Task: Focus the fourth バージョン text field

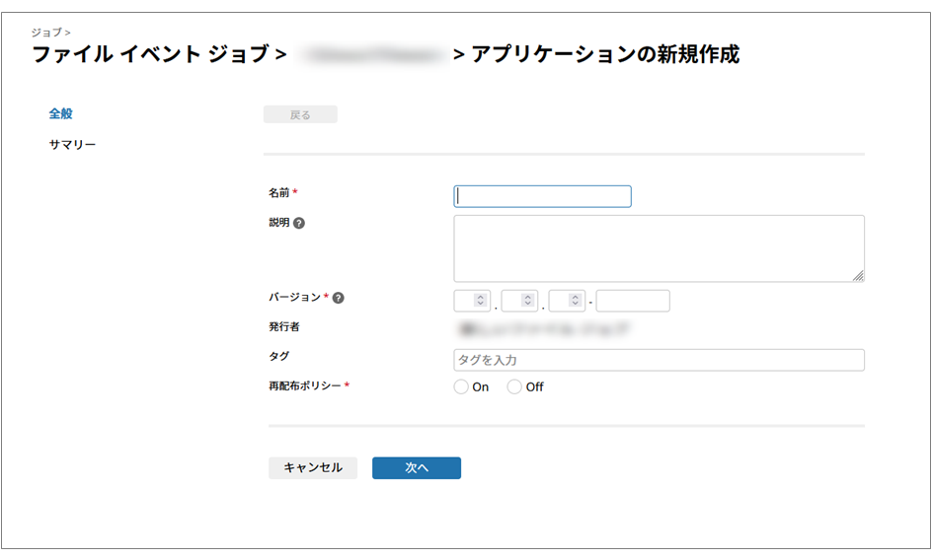Action: click(x=633, y=301)
